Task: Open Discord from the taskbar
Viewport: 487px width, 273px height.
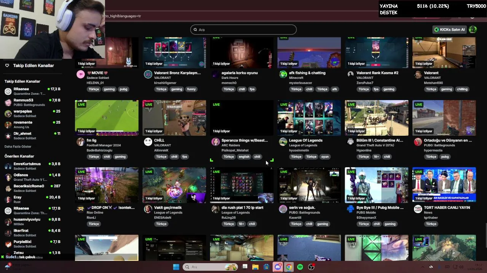Action: 278,267
